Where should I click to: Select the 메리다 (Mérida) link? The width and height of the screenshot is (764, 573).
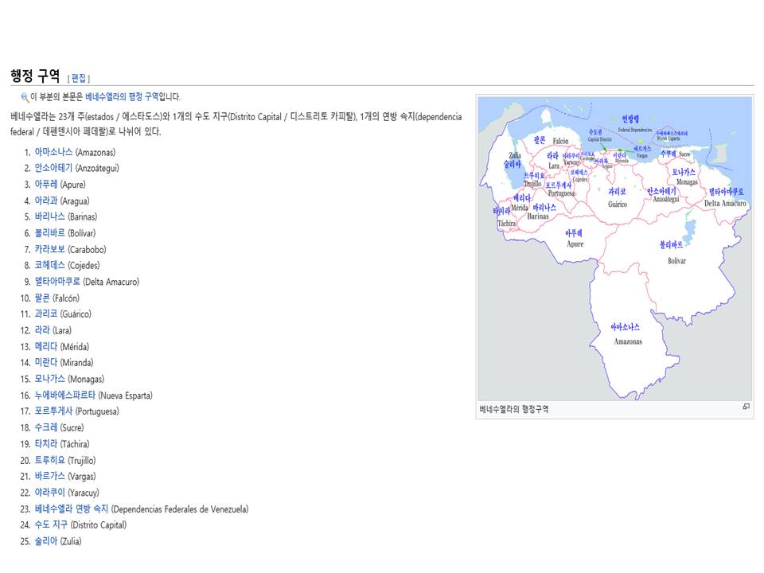pos(46,346)
